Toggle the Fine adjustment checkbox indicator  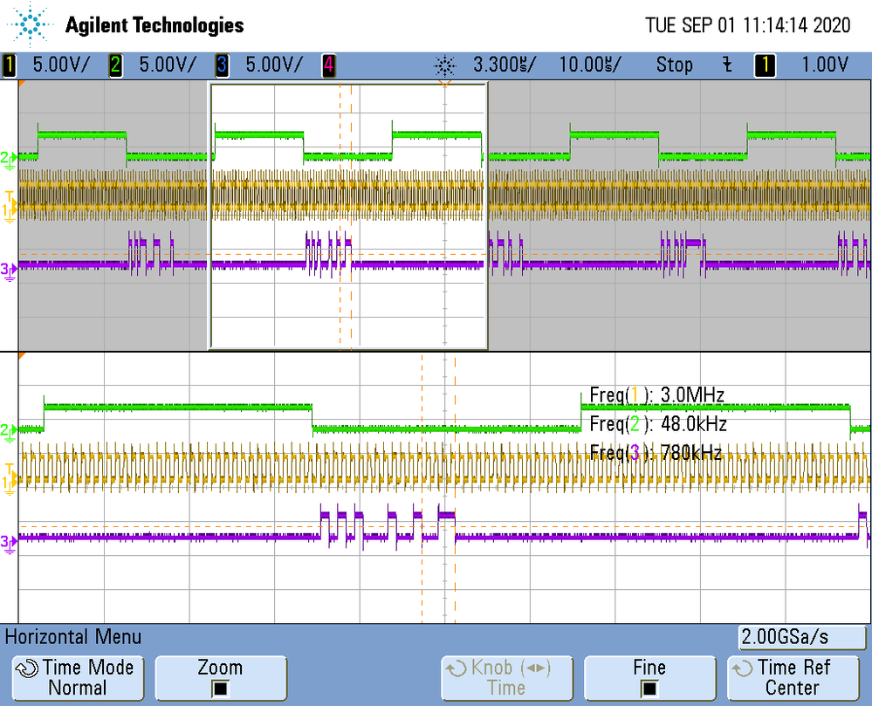pos(649,689)
